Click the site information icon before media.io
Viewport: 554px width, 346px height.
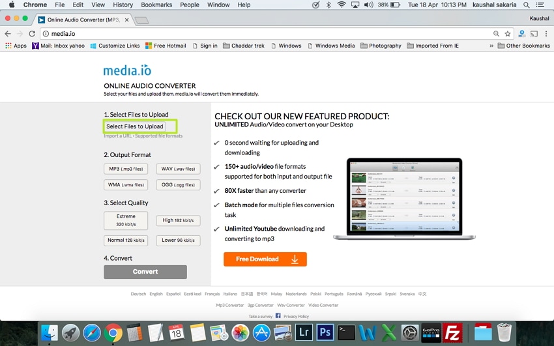pos(46,34)
